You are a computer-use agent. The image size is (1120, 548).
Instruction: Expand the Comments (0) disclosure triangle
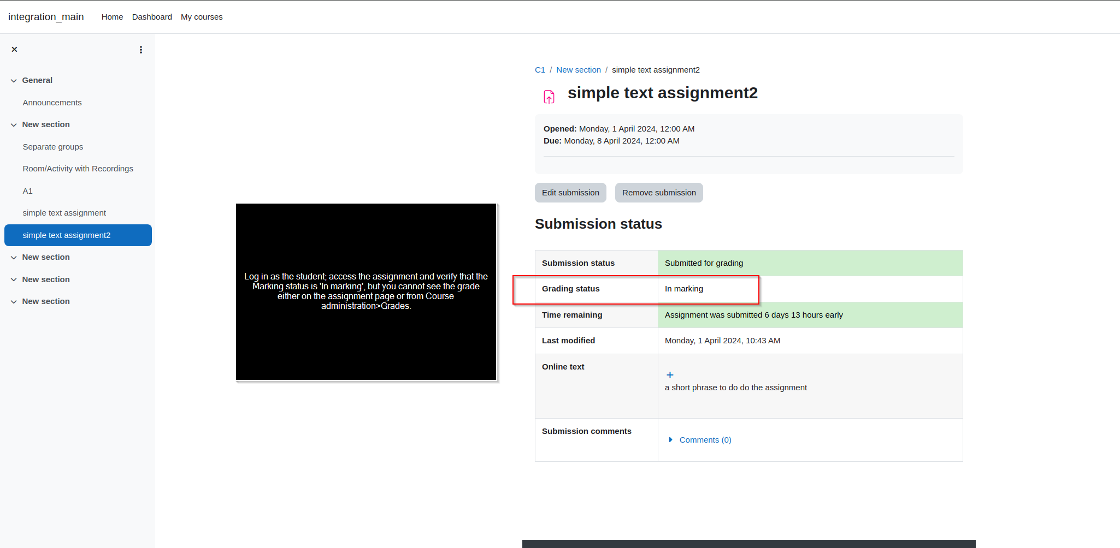(670, 440)
